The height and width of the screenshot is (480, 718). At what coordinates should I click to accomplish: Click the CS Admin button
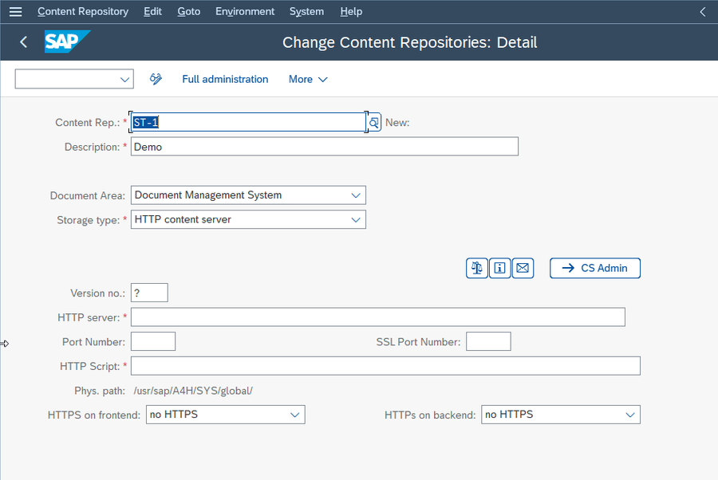pos(594,268)
